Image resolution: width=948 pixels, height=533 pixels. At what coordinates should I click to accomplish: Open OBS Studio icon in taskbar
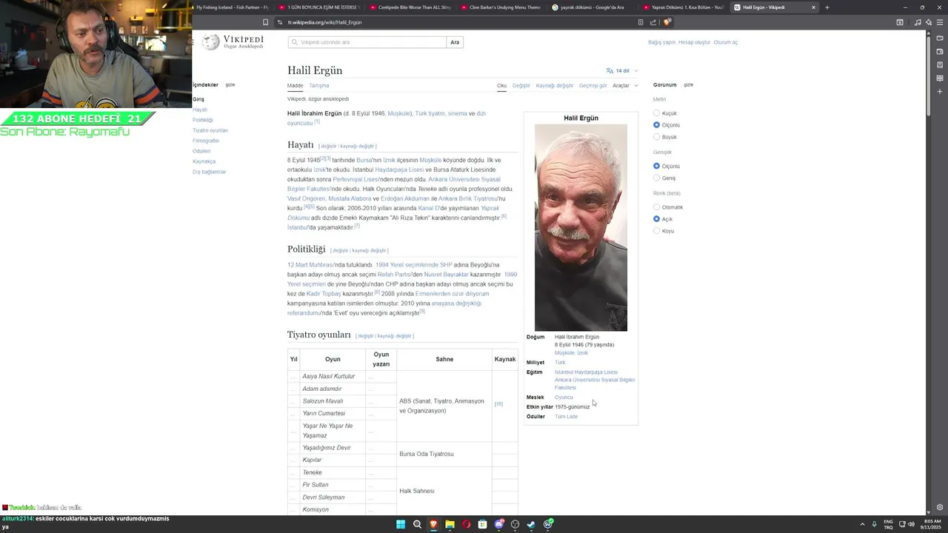coord(515,524)
